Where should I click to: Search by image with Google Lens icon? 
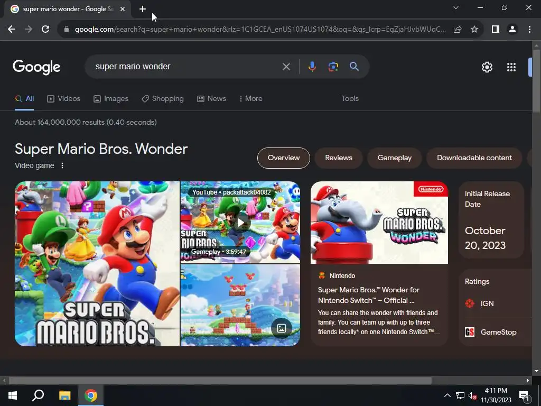pyautogui.click(x=333, y=66)
